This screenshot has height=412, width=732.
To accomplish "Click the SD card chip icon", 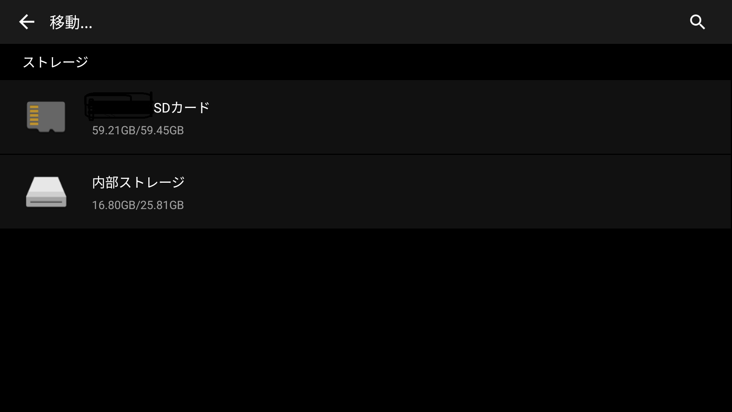I will [x=46, y=117].
